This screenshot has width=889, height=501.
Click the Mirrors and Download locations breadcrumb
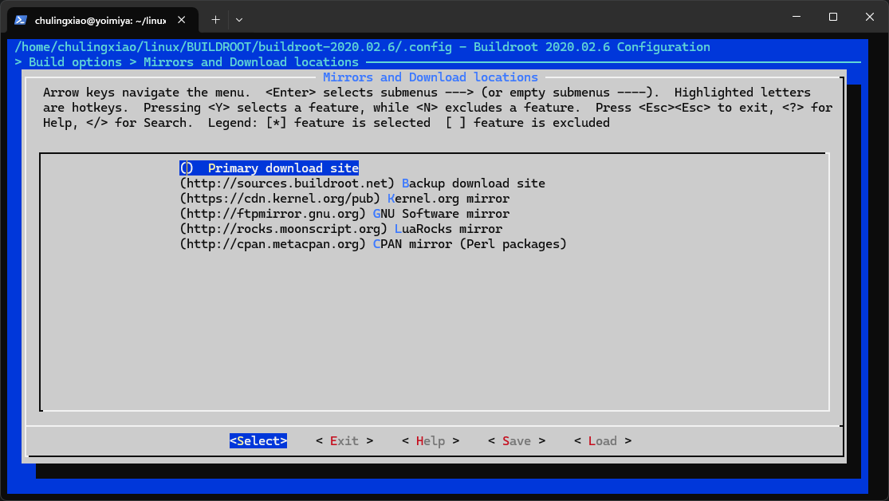(251, 62)
